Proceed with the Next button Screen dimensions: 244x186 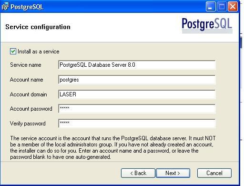click(173, 173)
